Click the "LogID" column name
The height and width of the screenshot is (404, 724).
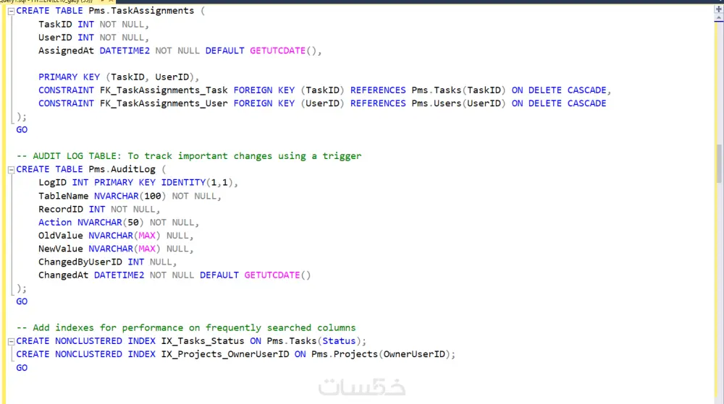[52, 183]
